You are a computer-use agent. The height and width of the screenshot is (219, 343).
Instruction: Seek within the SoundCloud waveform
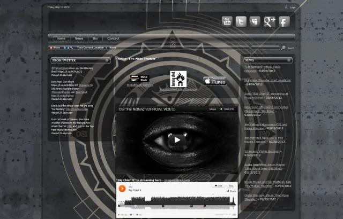click(x=177, y=202)
